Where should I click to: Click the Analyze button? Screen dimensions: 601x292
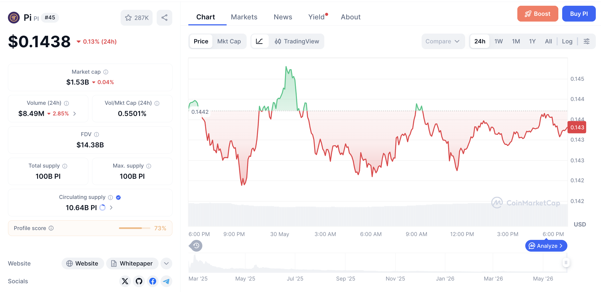click(546, 246)
